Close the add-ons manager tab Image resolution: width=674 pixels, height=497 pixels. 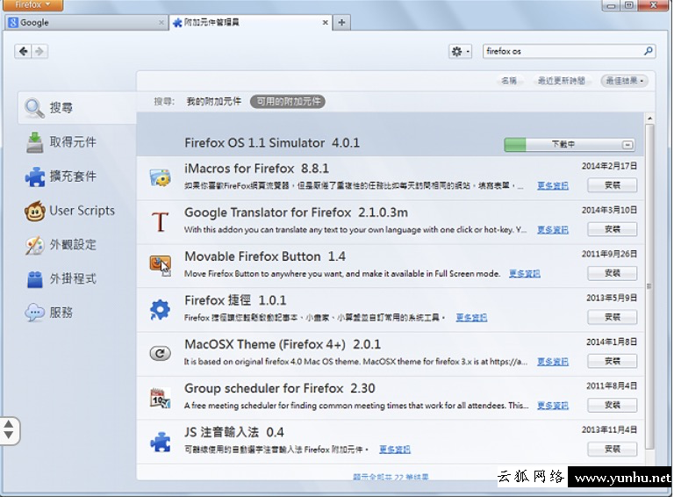click(x=326, y=22)
